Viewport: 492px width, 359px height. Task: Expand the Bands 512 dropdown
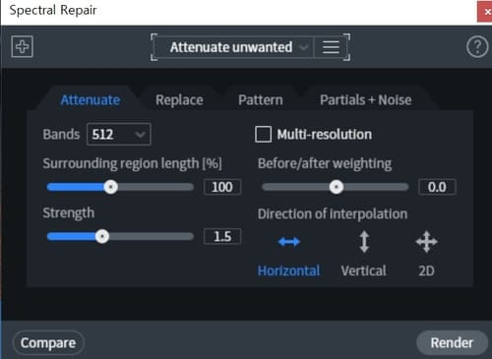click(x=119, y=134)
